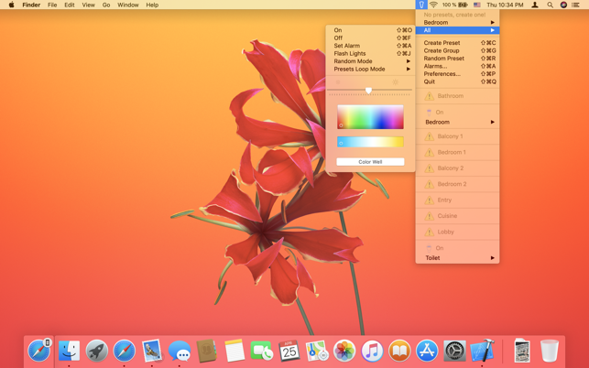
Task: Open Notification Center list icon
Action: click(575, 5)
